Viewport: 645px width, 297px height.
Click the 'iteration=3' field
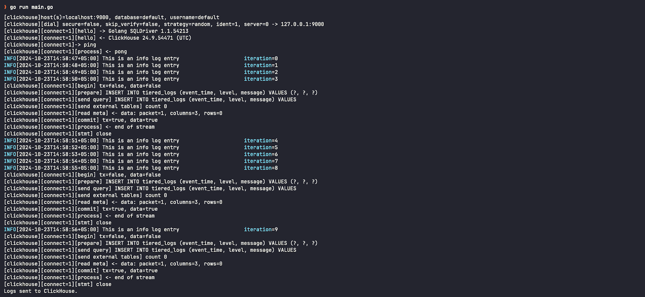[x=261, y=79]
